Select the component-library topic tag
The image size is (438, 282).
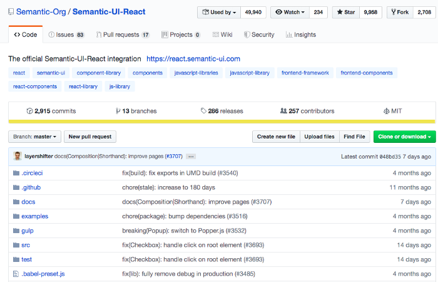[x=99, y=73]
